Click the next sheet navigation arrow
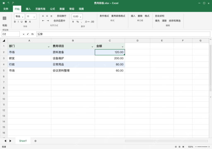This screenshot has width=212, height=149. [x=10, y=141]
